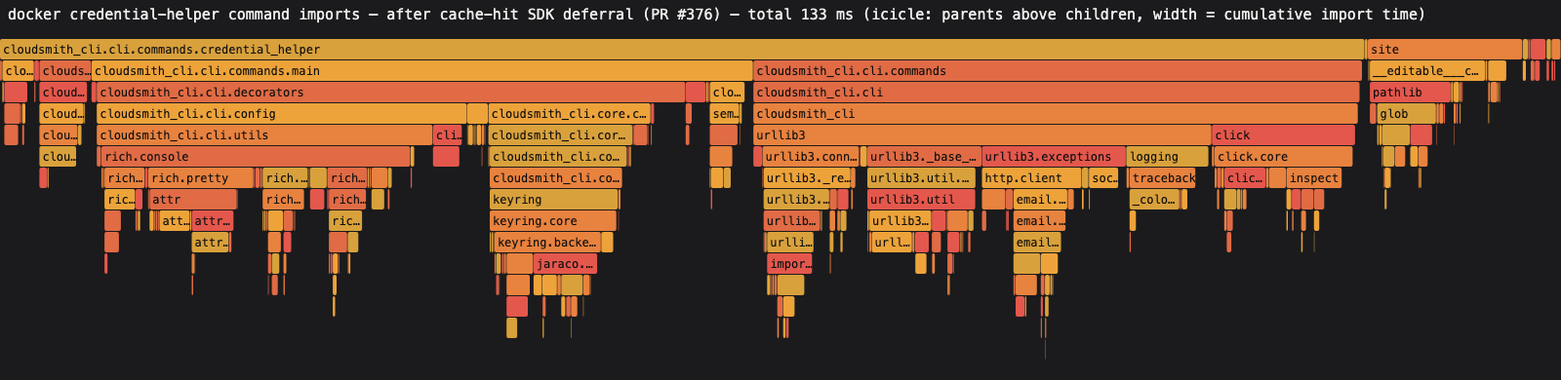Open the frame labeled exactly cloudsmith_cli.cli.commands
Screen dimensions: 1561x380
pyautogui.click(x=1058, y=71)
